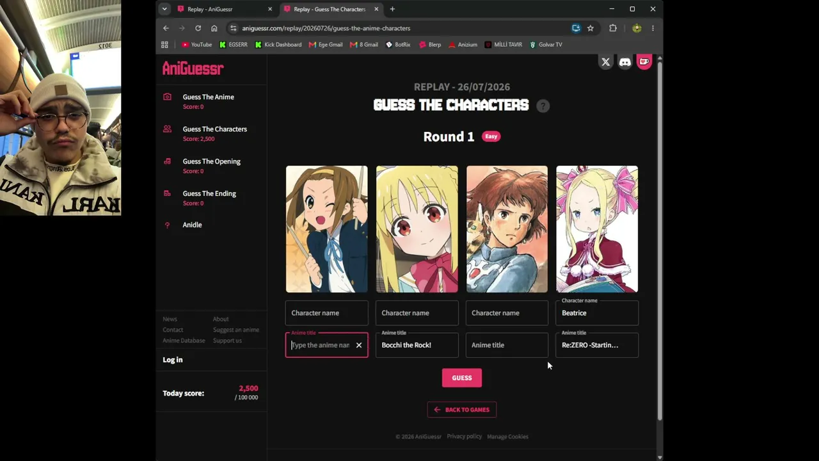Open the tab search dropdown arrow

164,9
